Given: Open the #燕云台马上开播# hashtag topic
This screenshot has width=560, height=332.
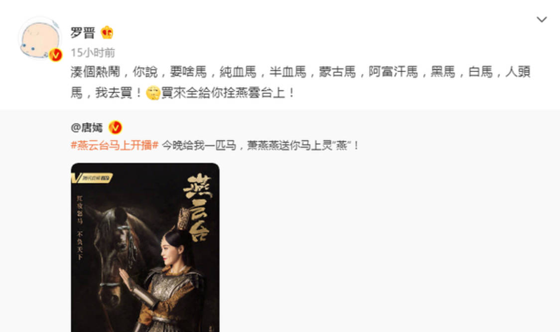Looking at the screenshot, I should 115,146.
